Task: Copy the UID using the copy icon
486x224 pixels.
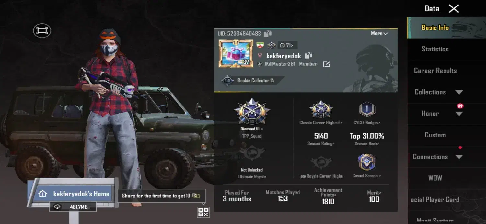Action: pyautogui.click(x=268, y=33)
